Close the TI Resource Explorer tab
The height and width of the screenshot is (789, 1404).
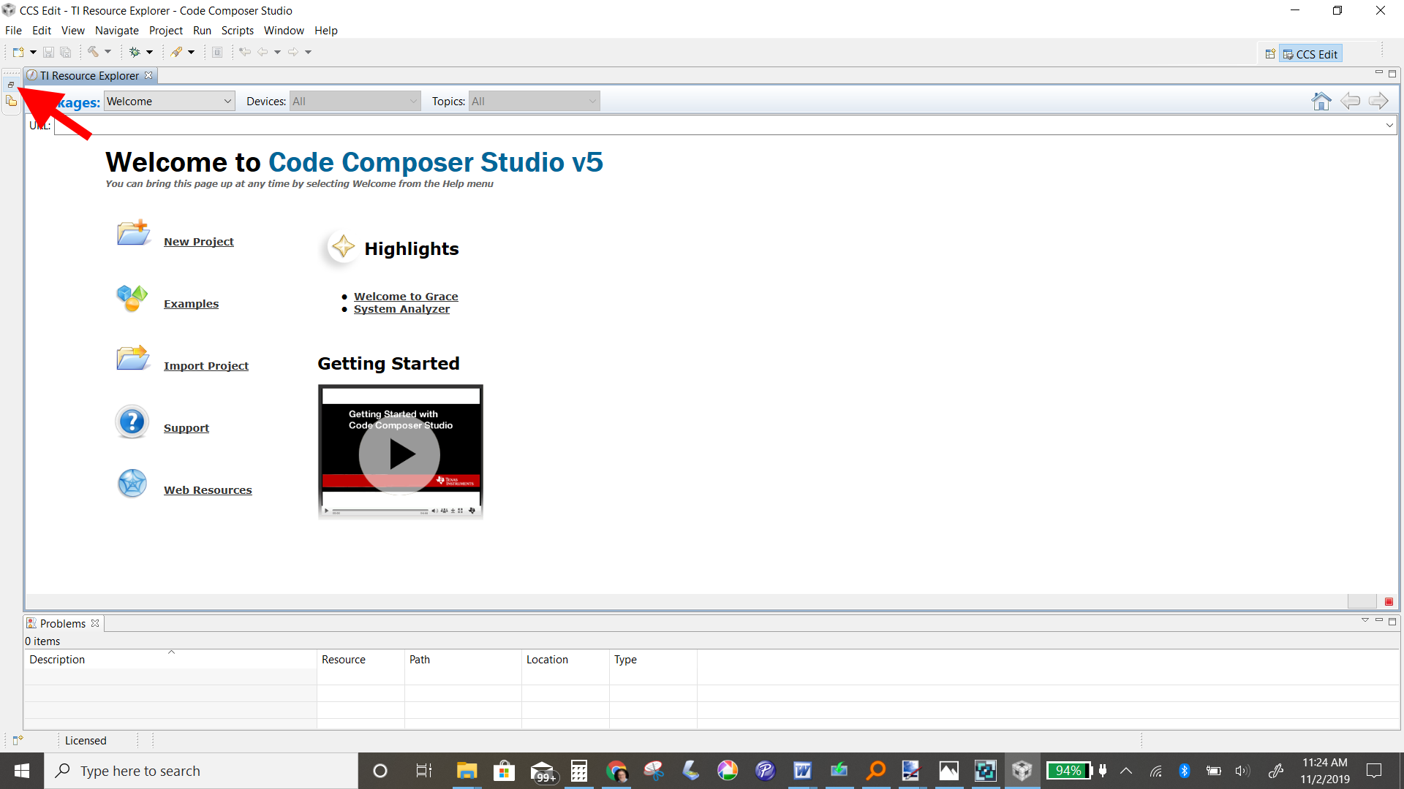click(148, 75)
